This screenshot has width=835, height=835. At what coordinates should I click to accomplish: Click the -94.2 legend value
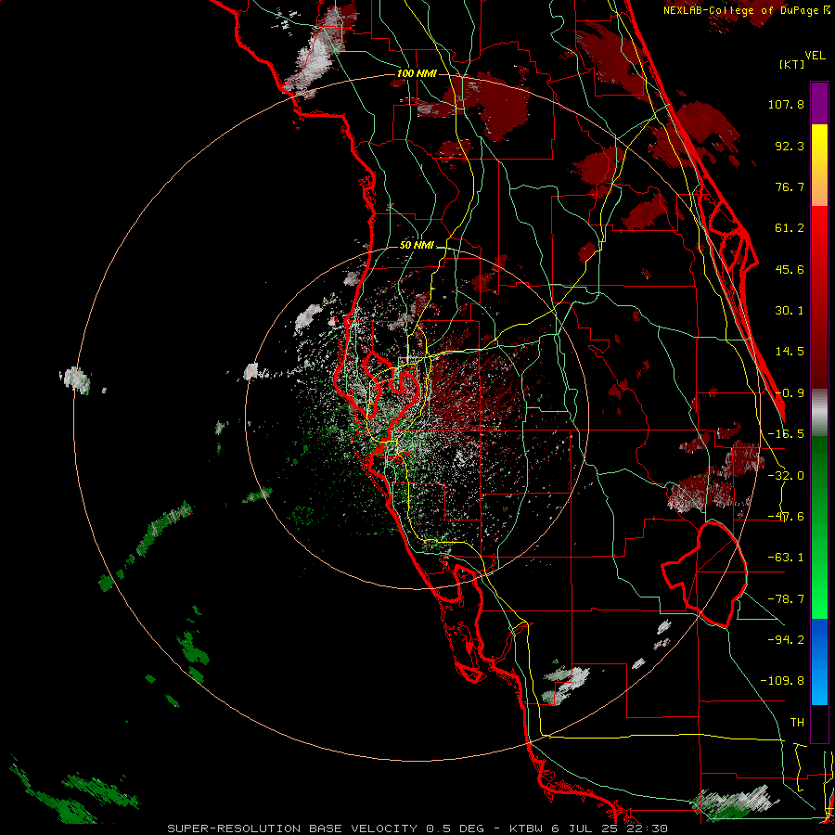[x=786, y=640]
